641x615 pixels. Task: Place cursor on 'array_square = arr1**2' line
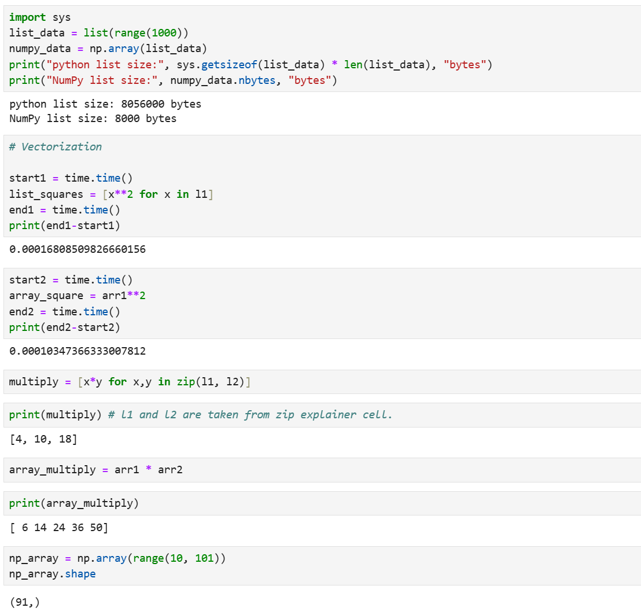point(78,296)
